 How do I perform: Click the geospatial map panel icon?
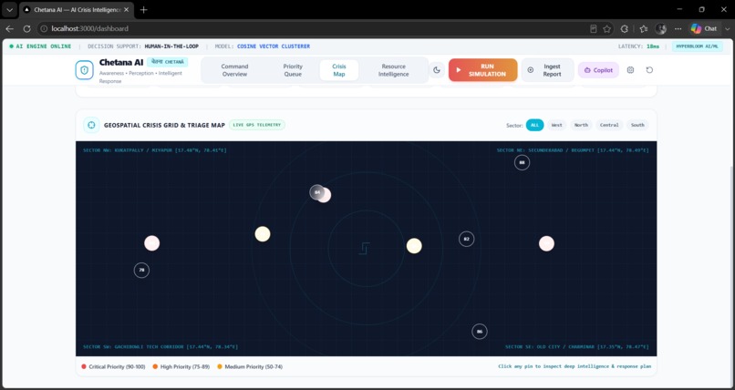[x=91, y=125]
